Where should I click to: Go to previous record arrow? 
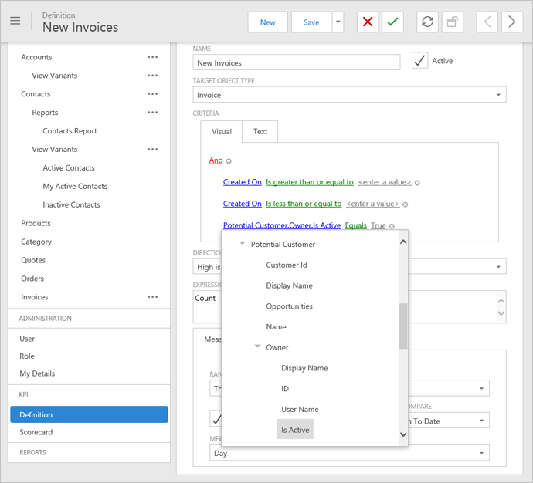point(487,22)
